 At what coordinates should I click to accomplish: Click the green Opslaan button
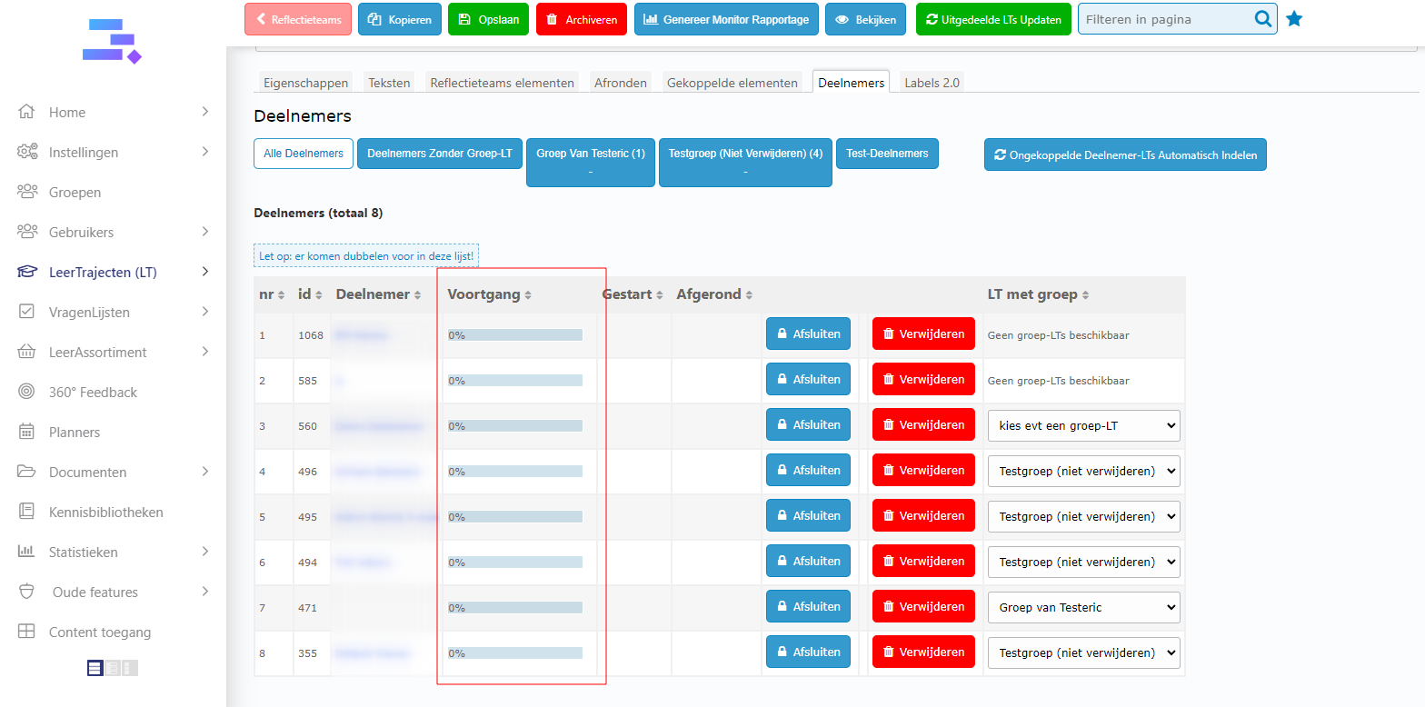tap(488, 19)
